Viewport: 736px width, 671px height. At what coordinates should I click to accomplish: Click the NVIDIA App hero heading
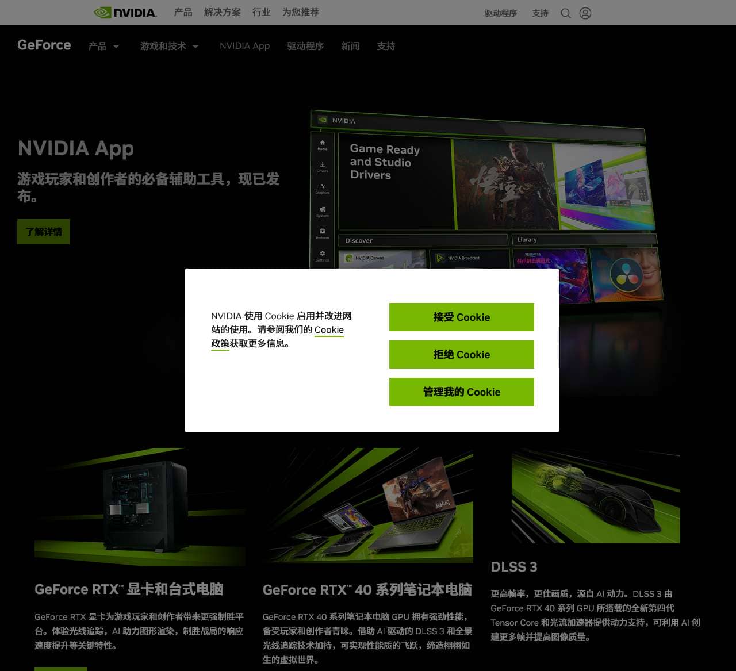click(76, 148)
